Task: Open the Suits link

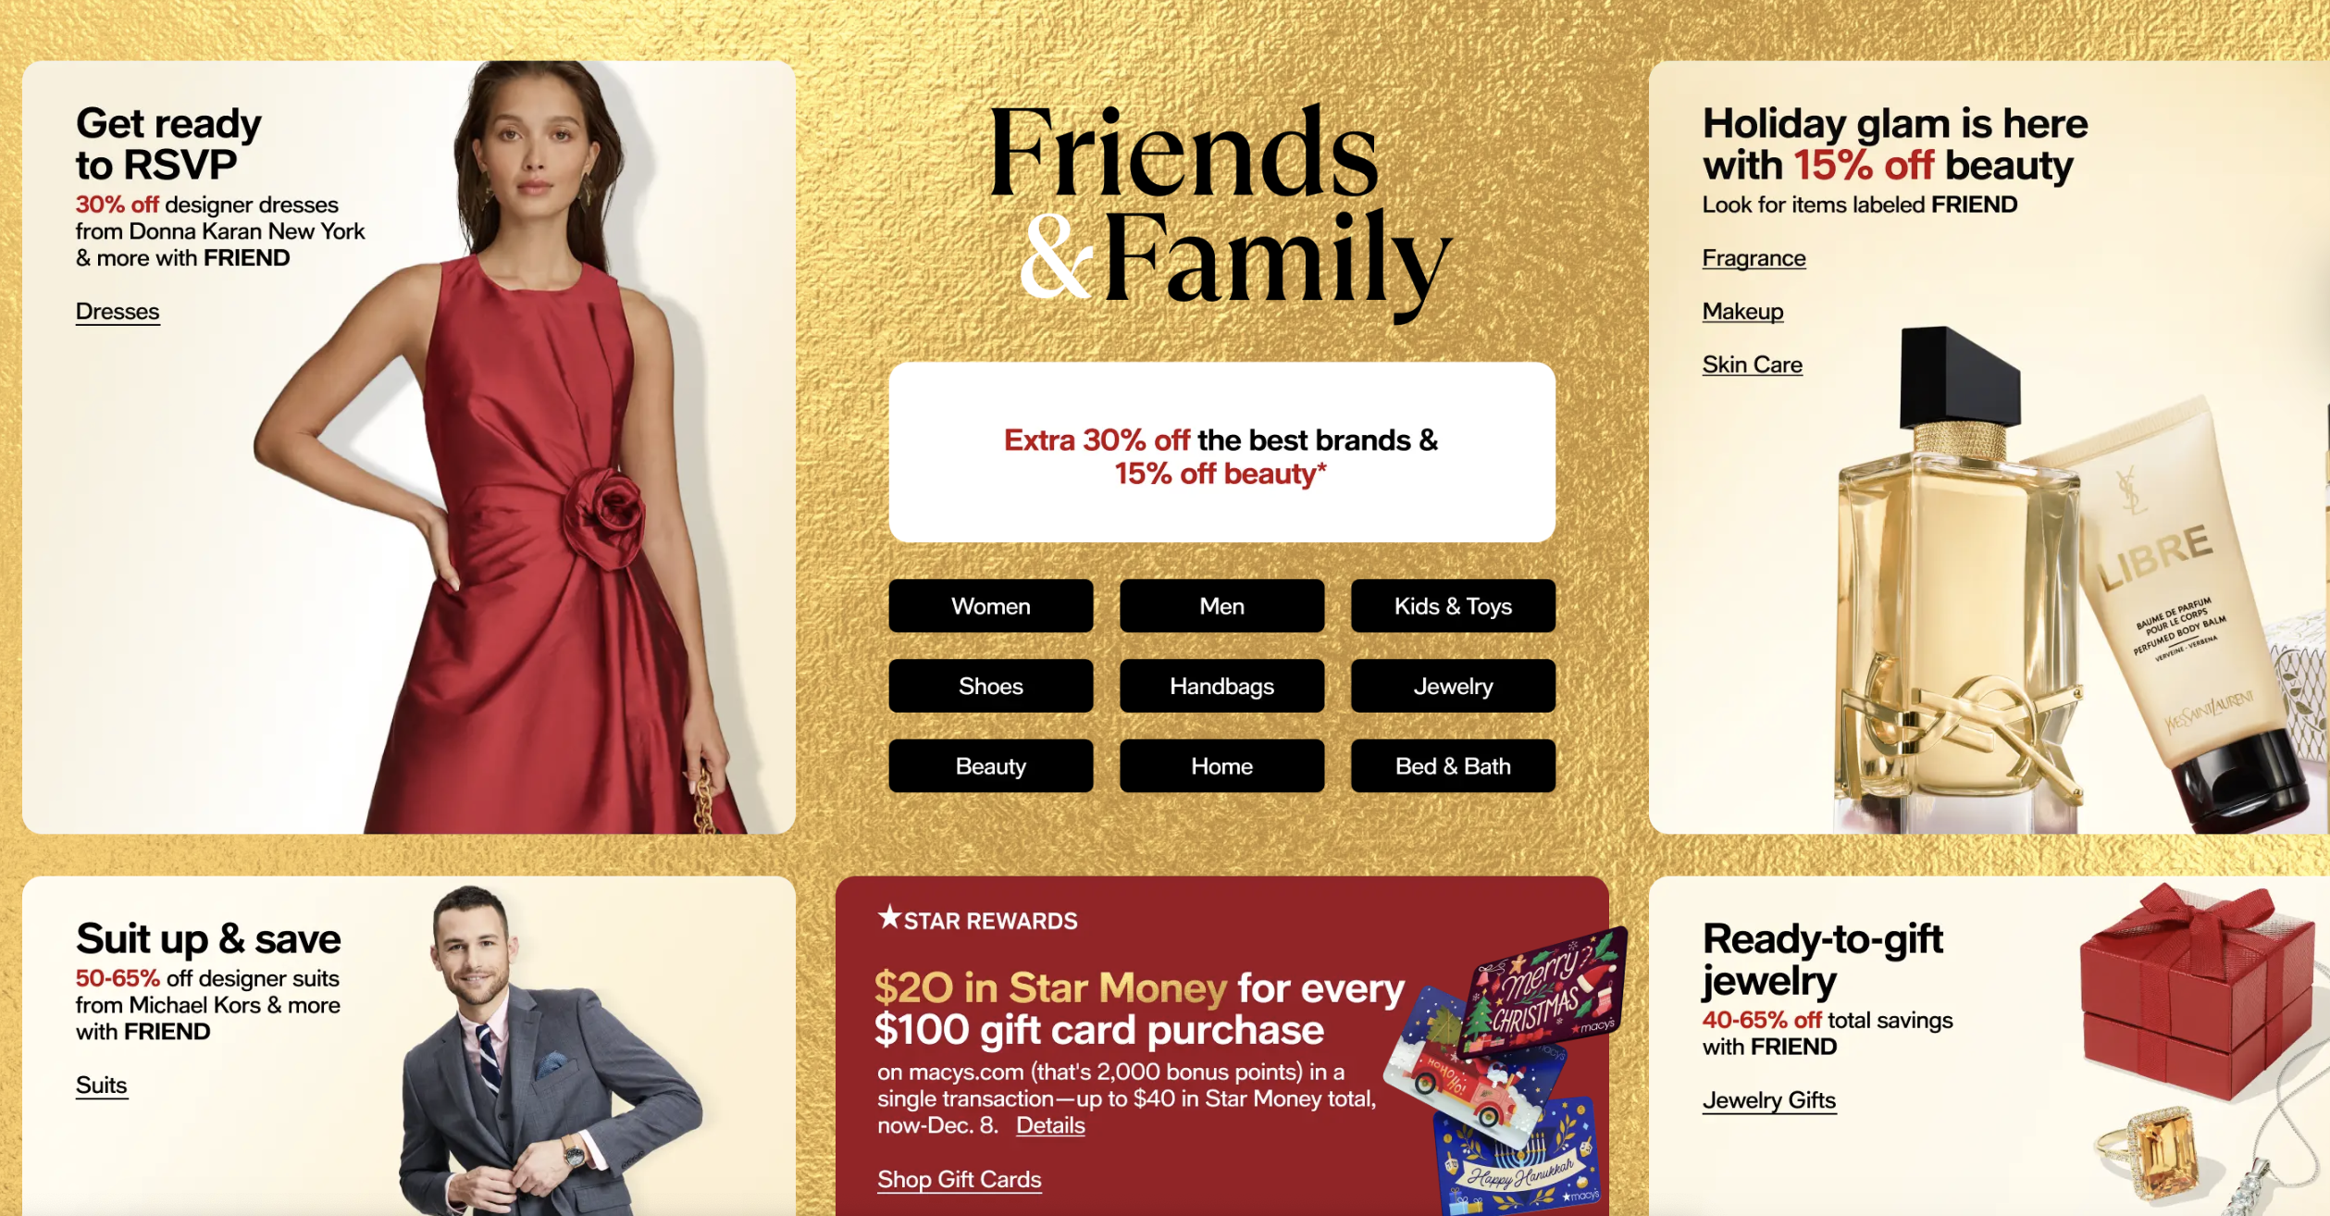Action: click(x=102, y=1086)
